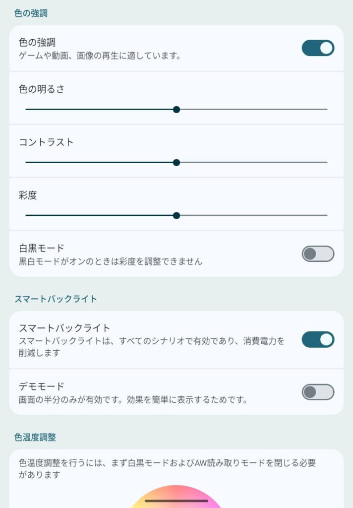Tap the スマートバックライト description text

(152, 347)
